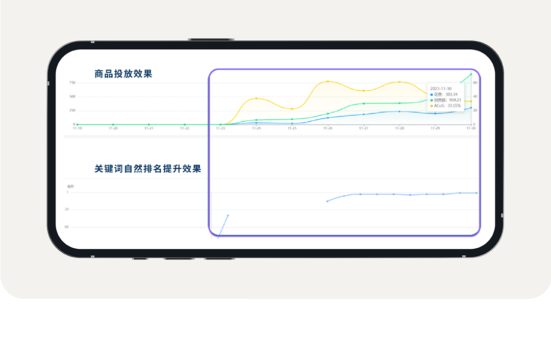Select the yellow ACoS data point at 11-27

tap(364, 91)
